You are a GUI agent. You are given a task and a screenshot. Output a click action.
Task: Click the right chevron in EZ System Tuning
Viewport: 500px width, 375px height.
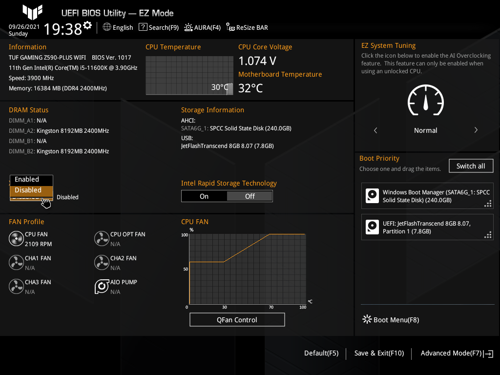click(476, 130)
